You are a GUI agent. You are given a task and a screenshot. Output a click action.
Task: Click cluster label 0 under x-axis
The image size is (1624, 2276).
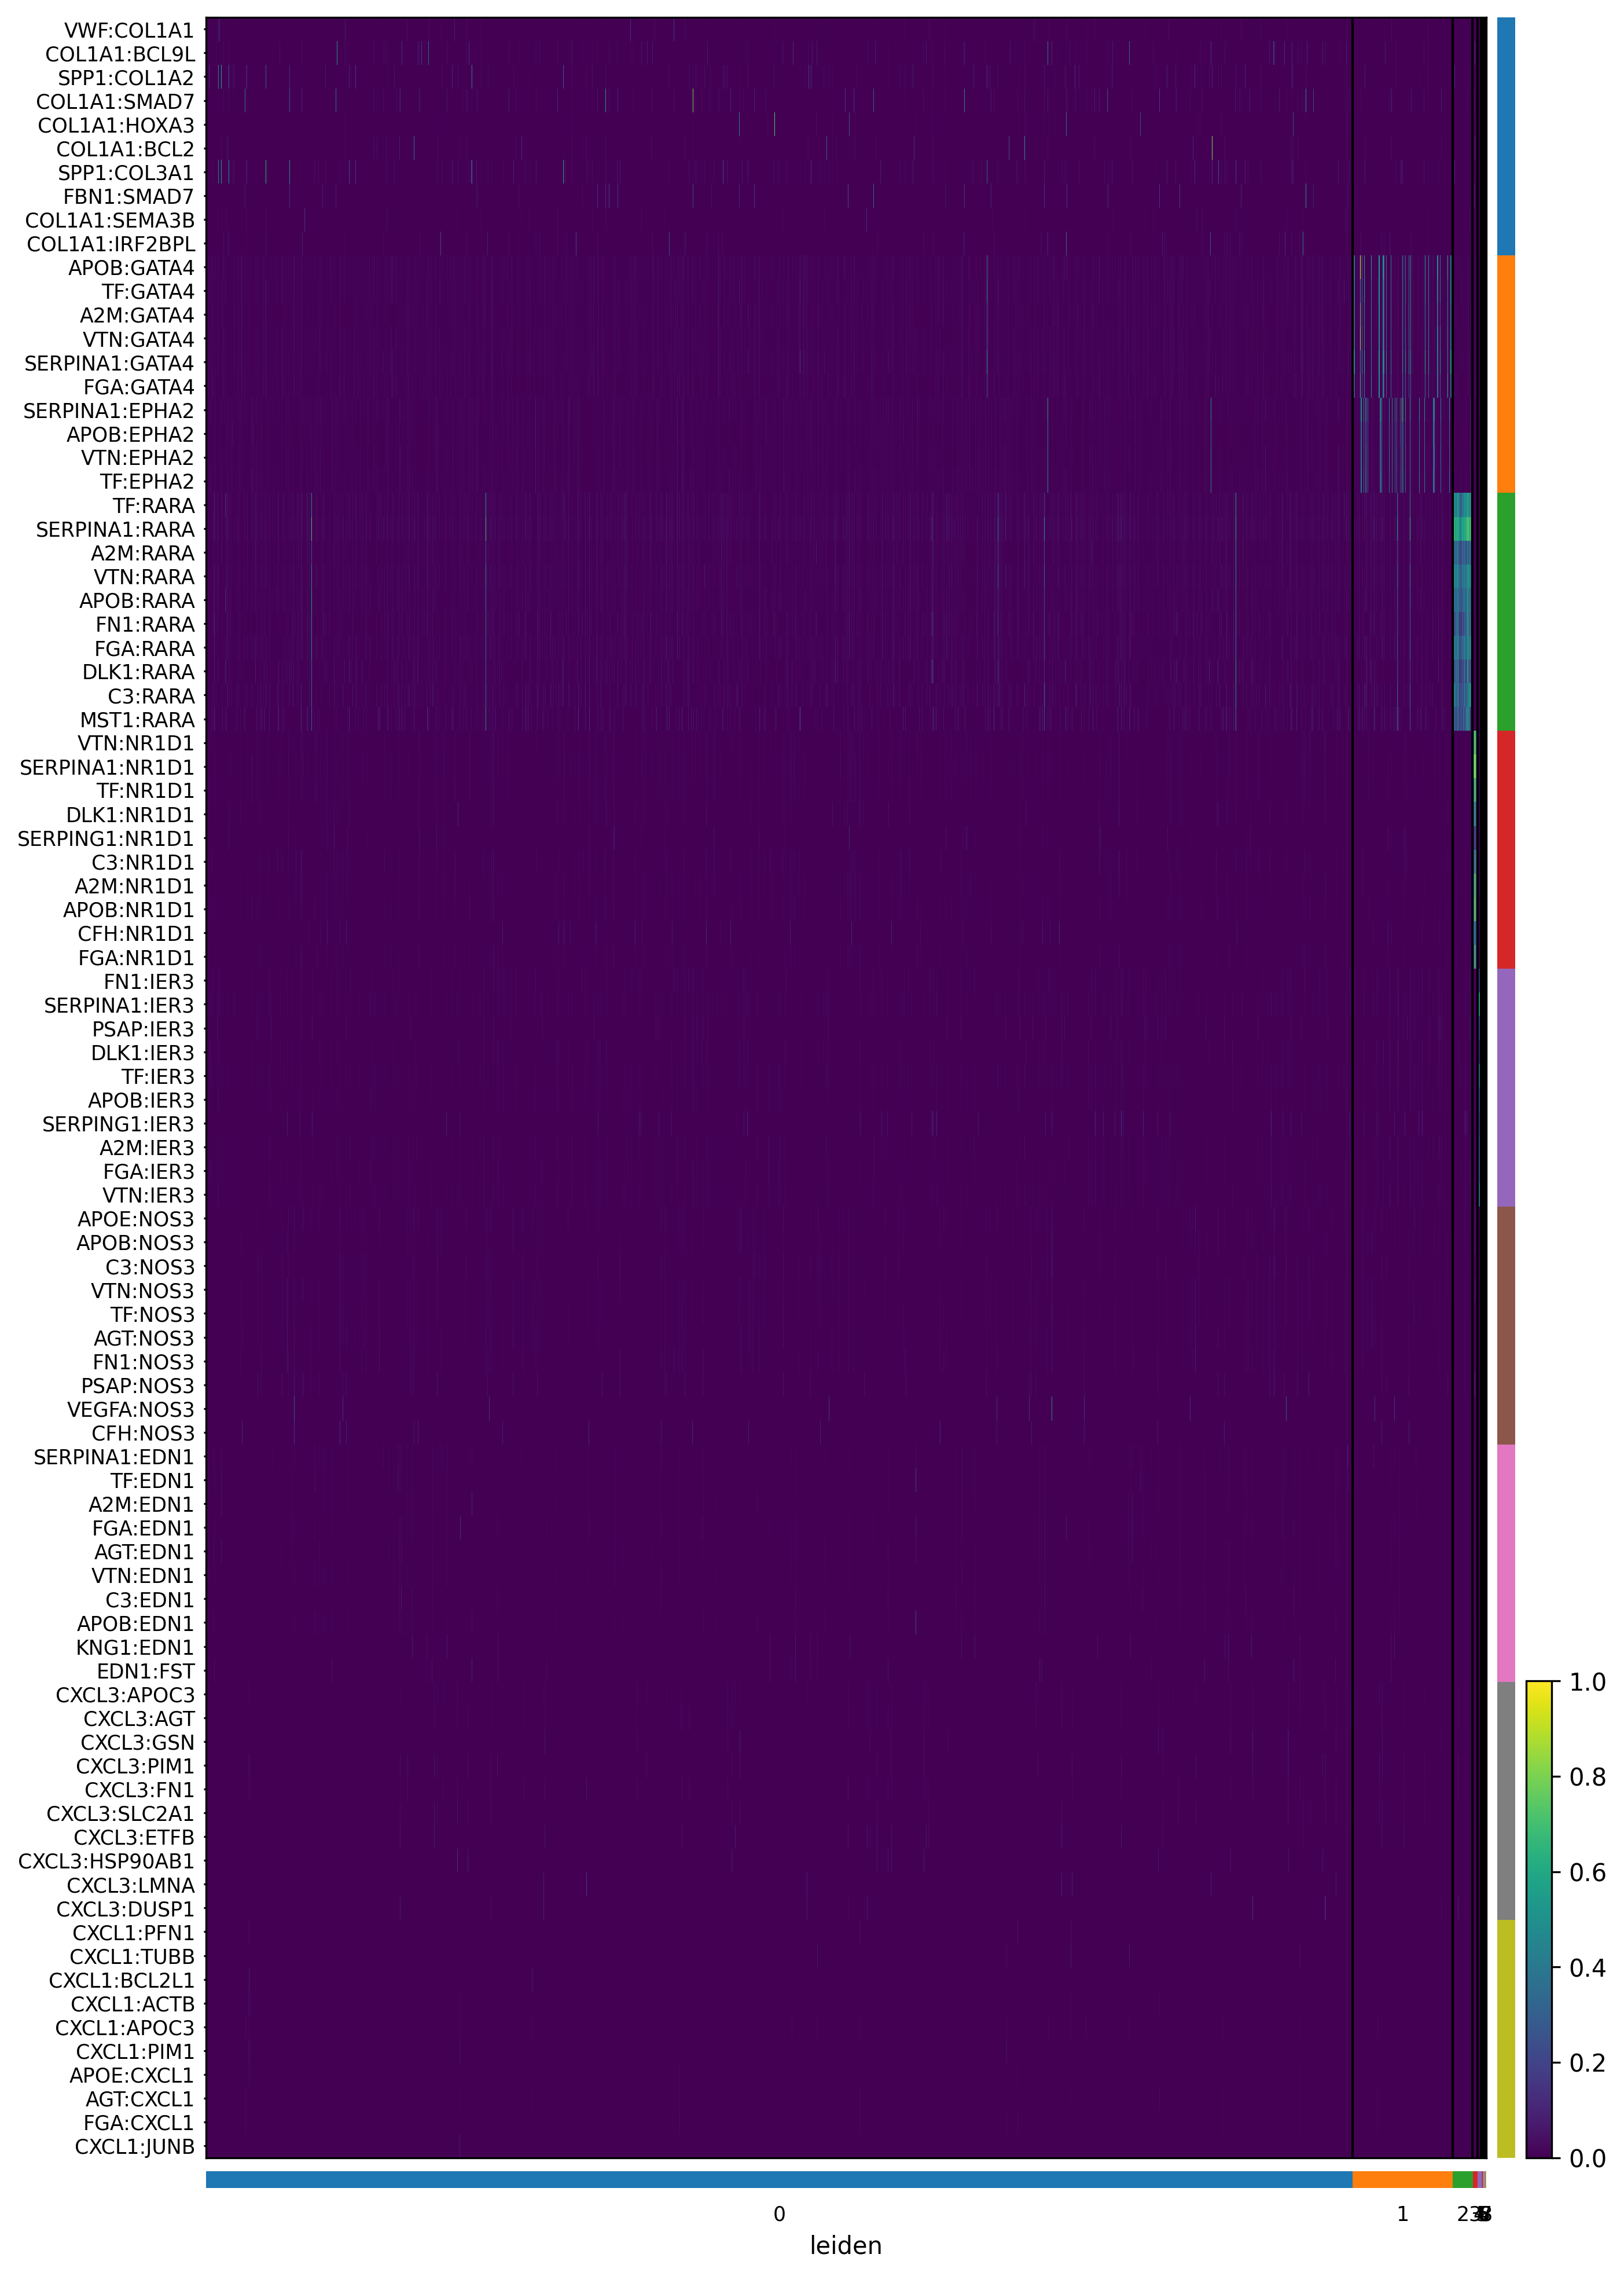[x=779, y=2214]
